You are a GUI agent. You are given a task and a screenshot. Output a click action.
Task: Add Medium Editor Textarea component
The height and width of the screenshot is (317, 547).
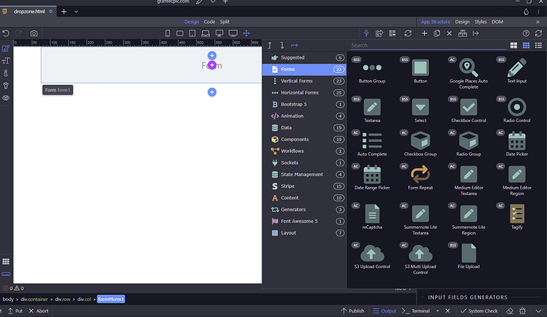point(469,181)
